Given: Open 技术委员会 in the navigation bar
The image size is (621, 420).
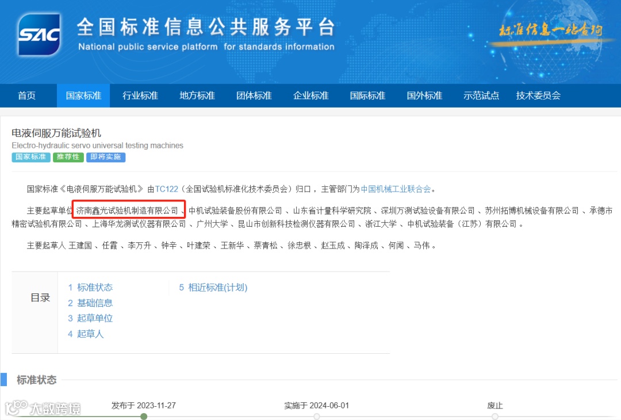Looking at the screenshot, I should (538, 96).
